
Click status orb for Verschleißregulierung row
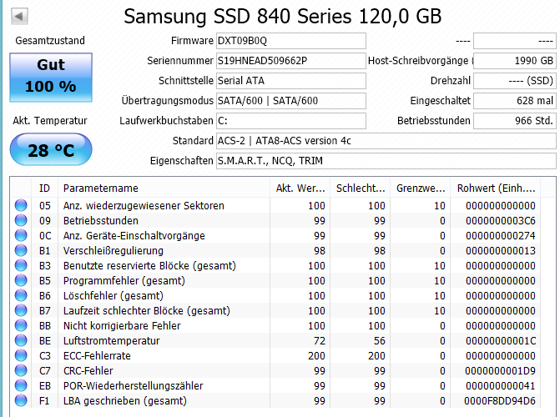pos(21,250)
